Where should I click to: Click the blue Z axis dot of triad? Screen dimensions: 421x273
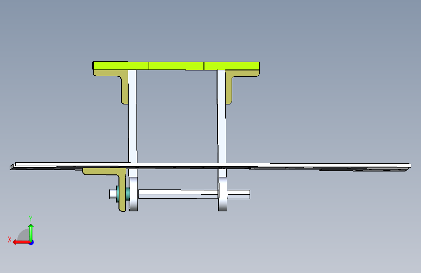tap(32, 242)
